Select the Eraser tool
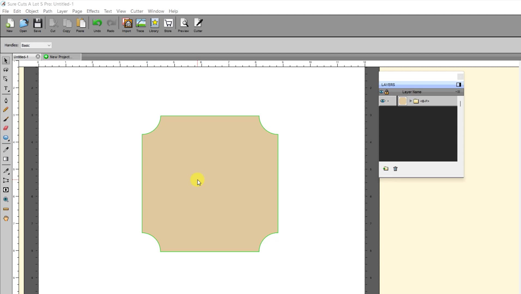The width and height of the screenshot is (521, 294). [x=6, y=128]
